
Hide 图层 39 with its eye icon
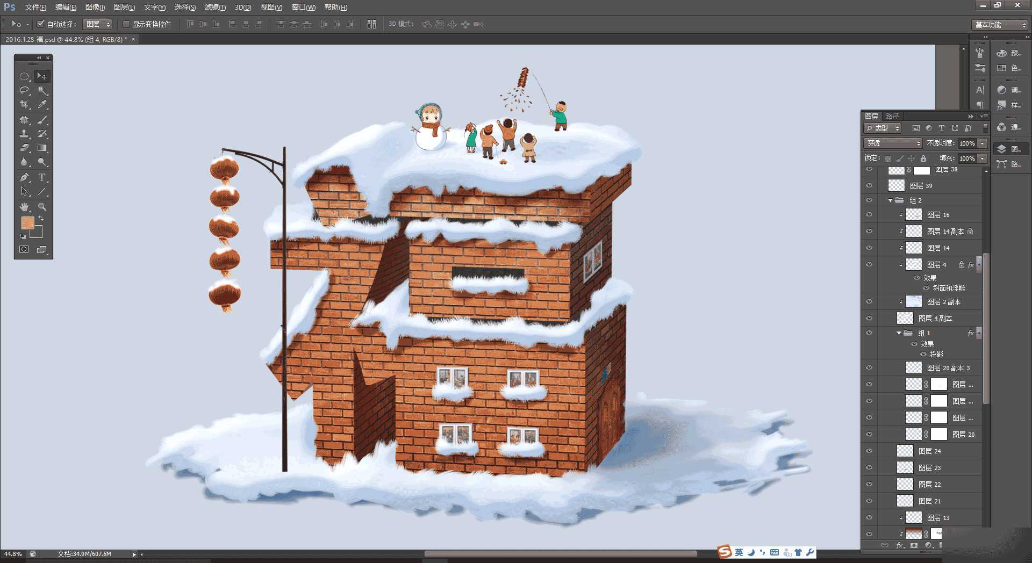(x=869, y=185)
